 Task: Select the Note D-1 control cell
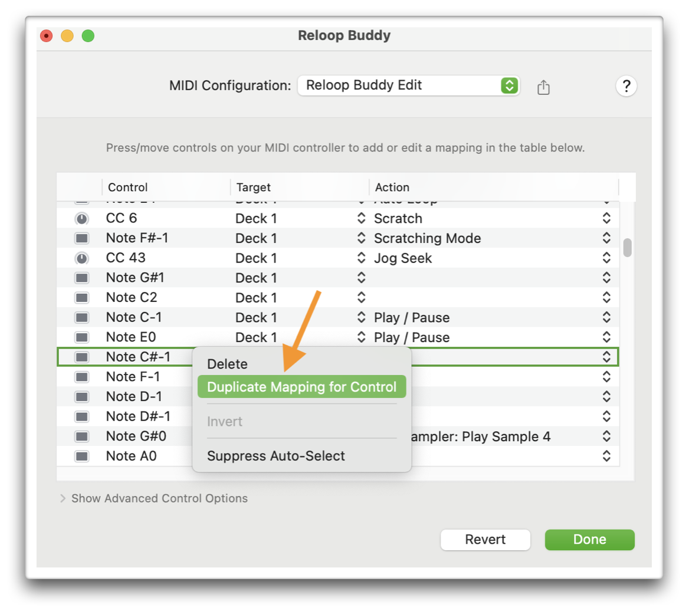pos(133,397)
